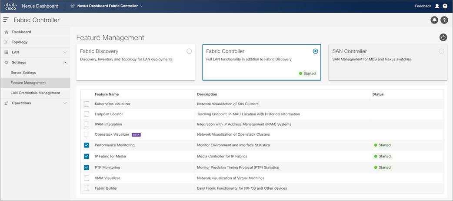This screenshot has height=201, width=453.
Task: Click 'Media Controller for IP Fabrics' description
Action: [x=222, y=157]
